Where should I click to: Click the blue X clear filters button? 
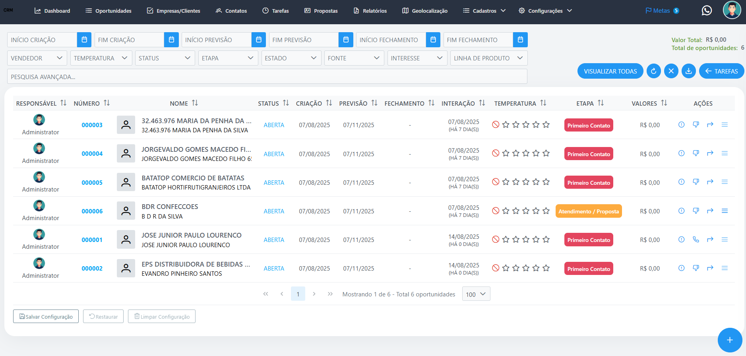tap(671, 71)
